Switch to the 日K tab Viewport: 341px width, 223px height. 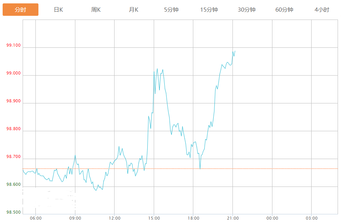coord(58,10)
